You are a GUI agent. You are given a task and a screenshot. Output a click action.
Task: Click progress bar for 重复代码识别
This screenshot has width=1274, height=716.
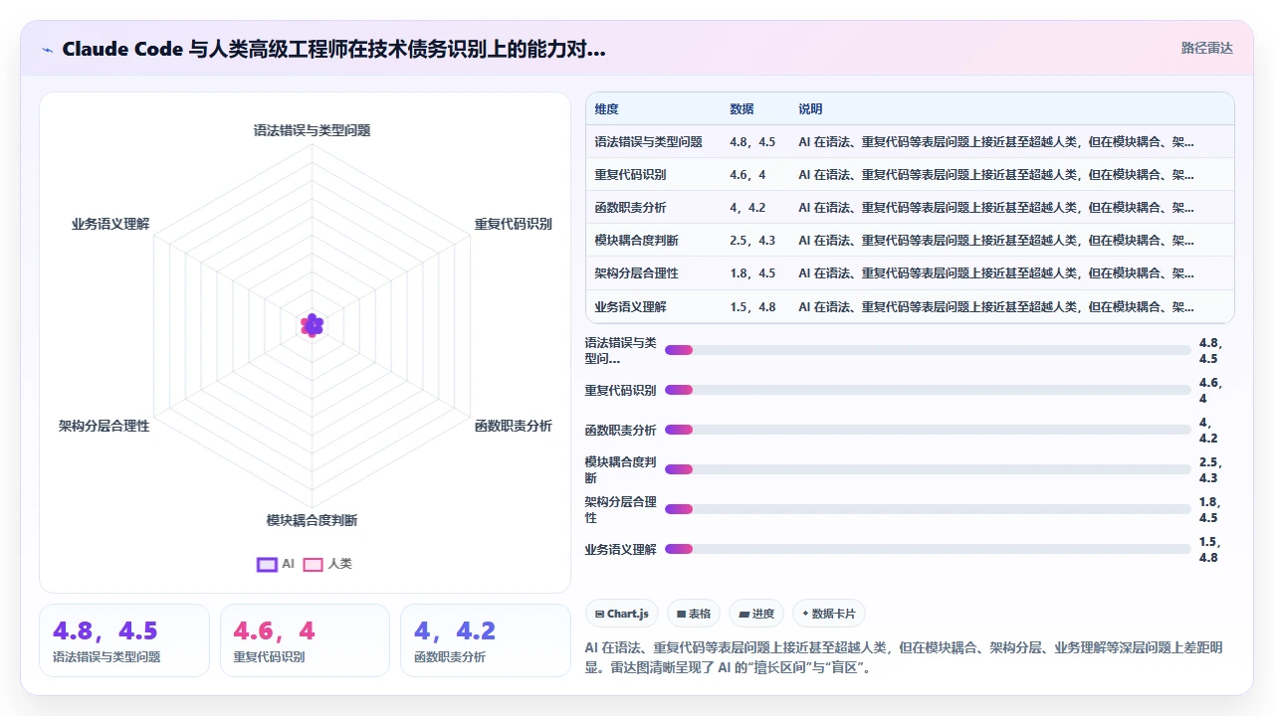928,390
